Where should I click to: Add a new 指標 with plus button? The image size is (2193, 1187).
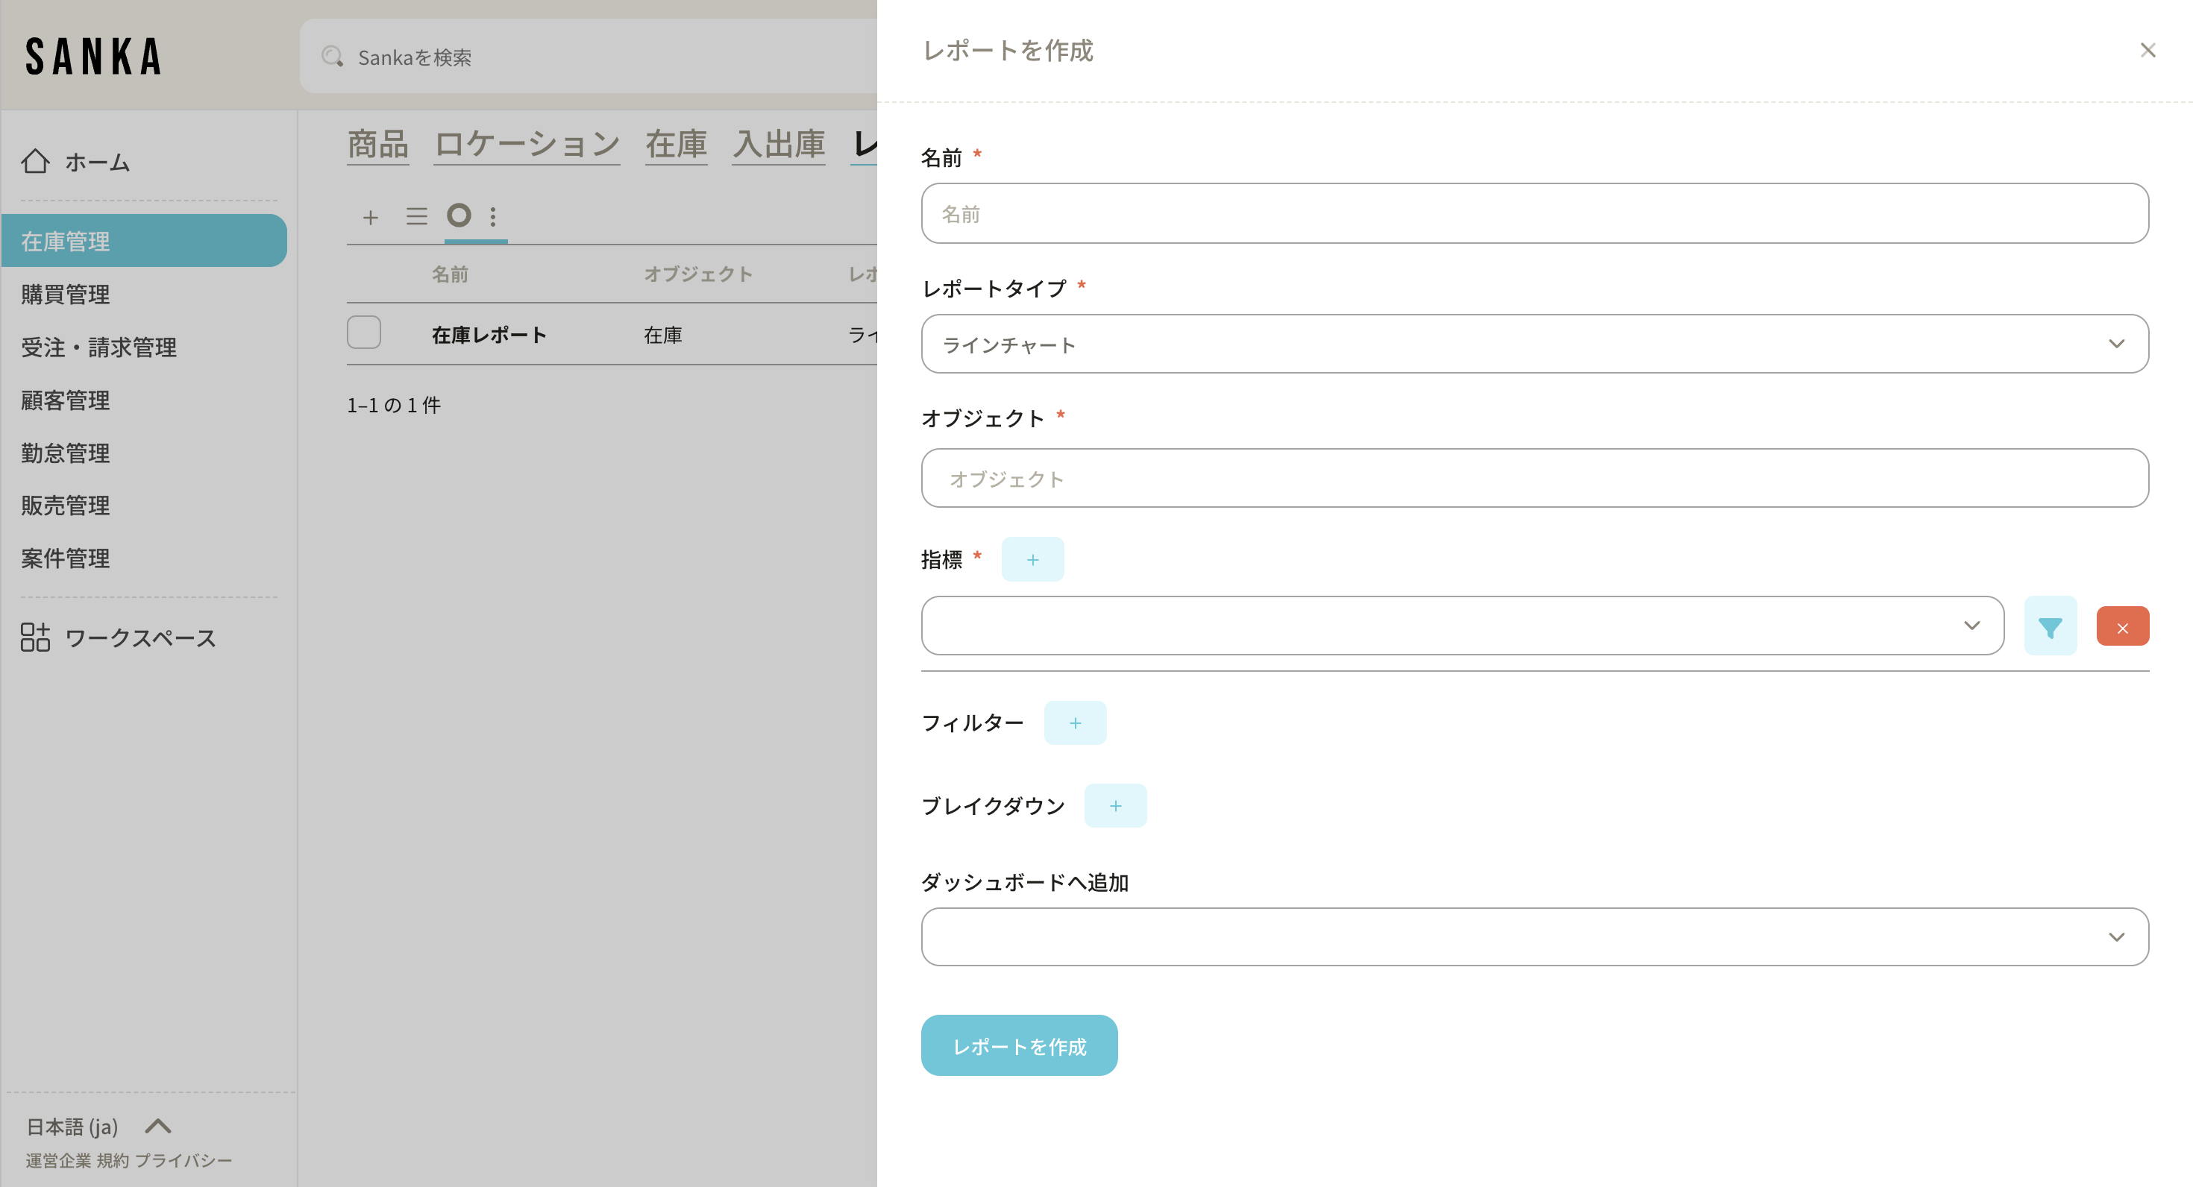(1032, 559)
